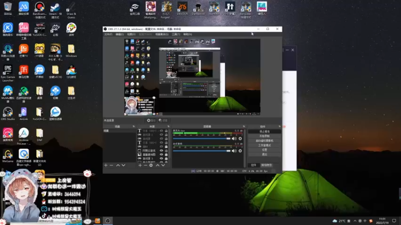The height and width of the screenshot is (225, 401).
Task: Adjust the 台式音响 desktop audio volume slider
Action: pyautogui.click(x=202, y=151)
